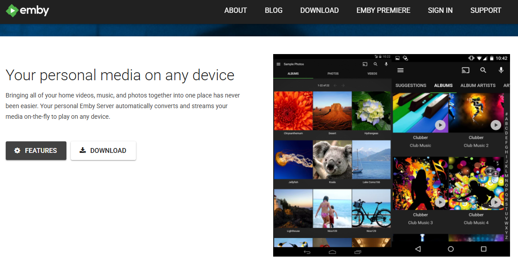Switch to the Album Artists tab

478,86
